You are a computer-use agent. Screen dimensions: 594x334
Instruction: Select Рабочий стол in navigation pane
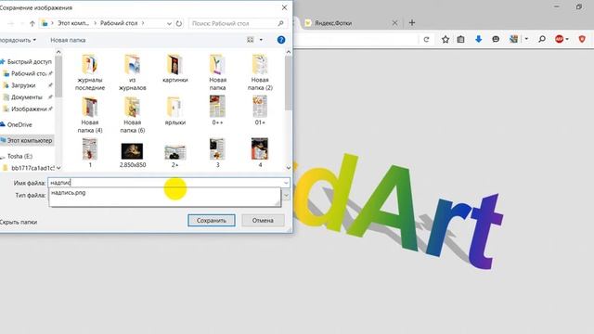[29, 73]
